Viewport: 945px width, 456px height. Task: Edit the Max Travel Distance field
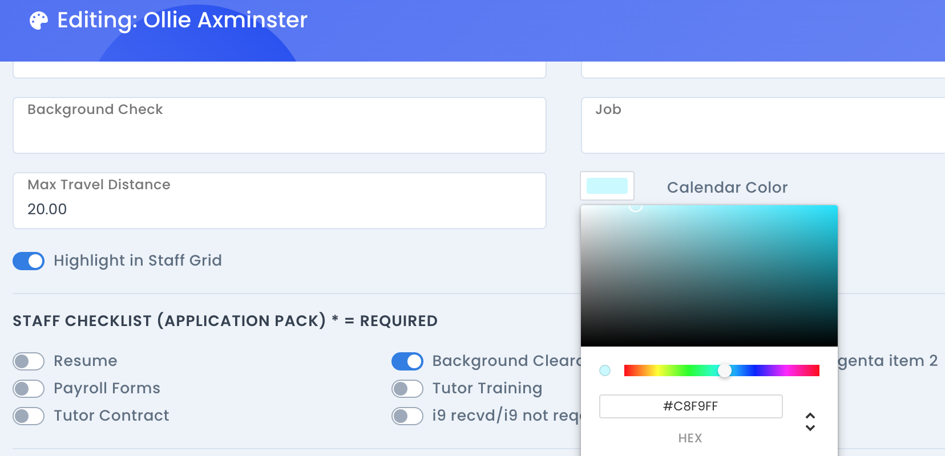pyautogui.click(x=280, y=201)
